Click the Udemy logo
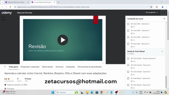The height and width of the screenshot is (95, 169). point(7,13)
